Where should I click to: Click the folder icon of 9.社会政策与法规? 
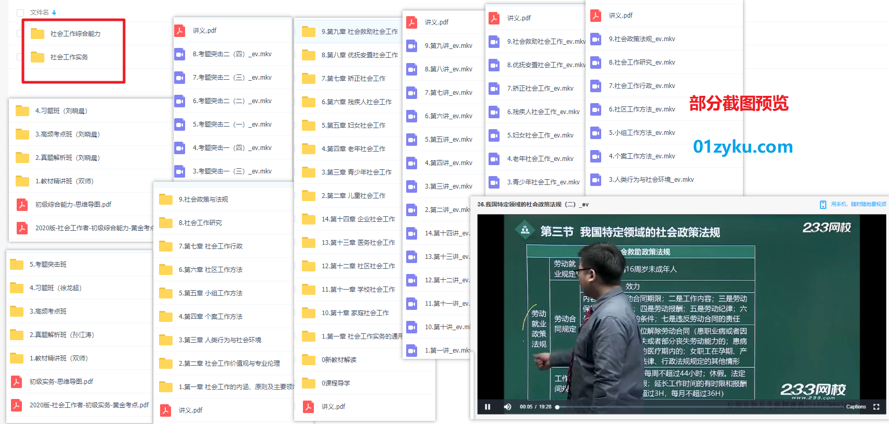point(166,199)
